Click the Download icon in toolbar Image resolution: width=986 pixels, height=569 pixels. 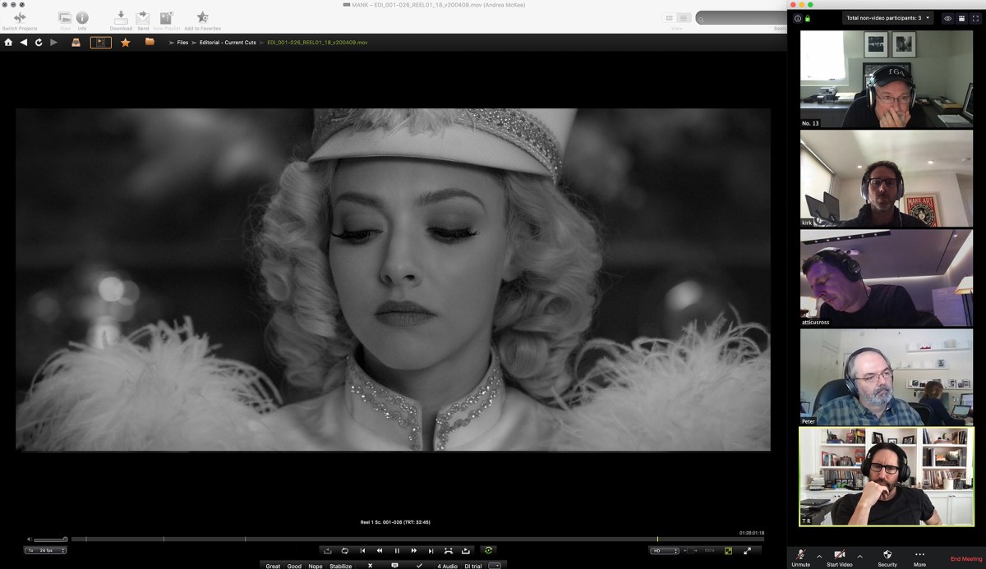[x=121, y=17]
